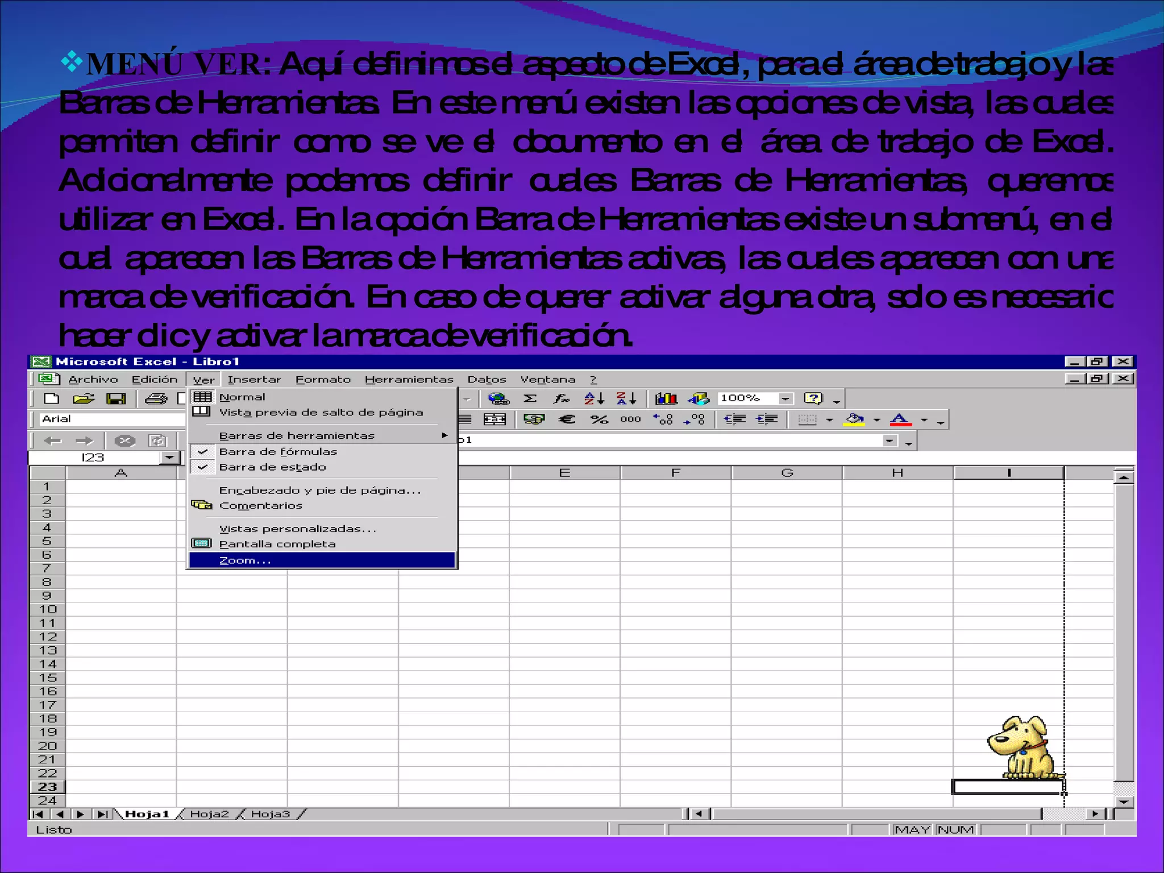Open the Fill Color dropdown arrow
Viewport: 1164px width, 873px height.
coord(877,420)
